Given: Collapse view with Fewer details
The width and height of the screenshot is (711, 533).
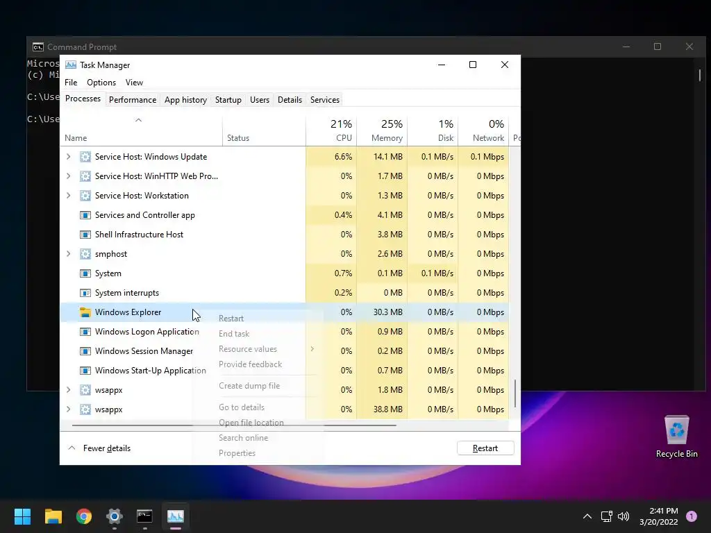Looking at the screenshot, I should [99, 448].
